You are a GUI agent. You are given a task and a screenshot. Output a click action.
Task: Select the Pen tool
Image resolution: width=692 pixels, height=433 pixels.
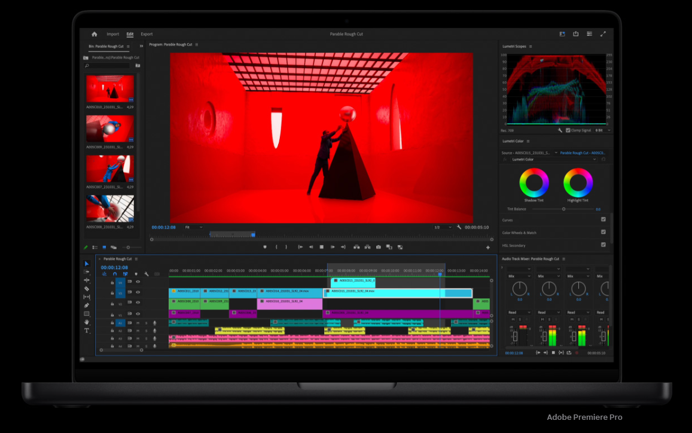[87, 306]
